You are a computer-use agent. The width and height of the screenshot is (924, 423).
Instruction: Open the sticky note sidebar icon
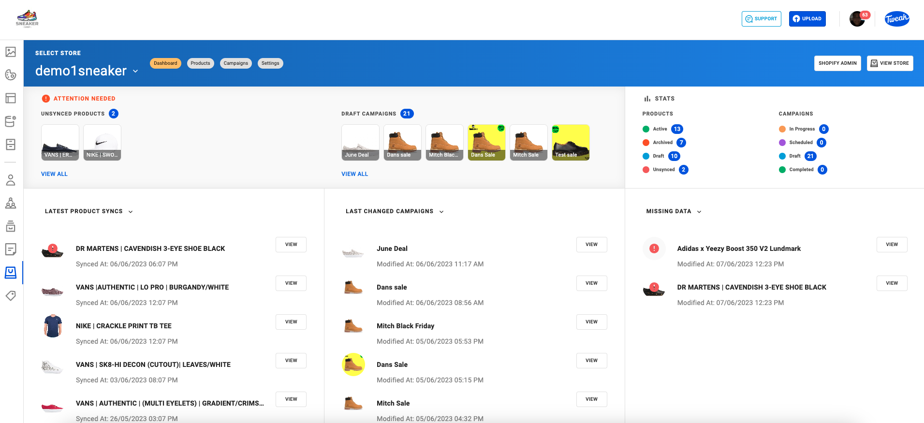click(x=11, y=249)
